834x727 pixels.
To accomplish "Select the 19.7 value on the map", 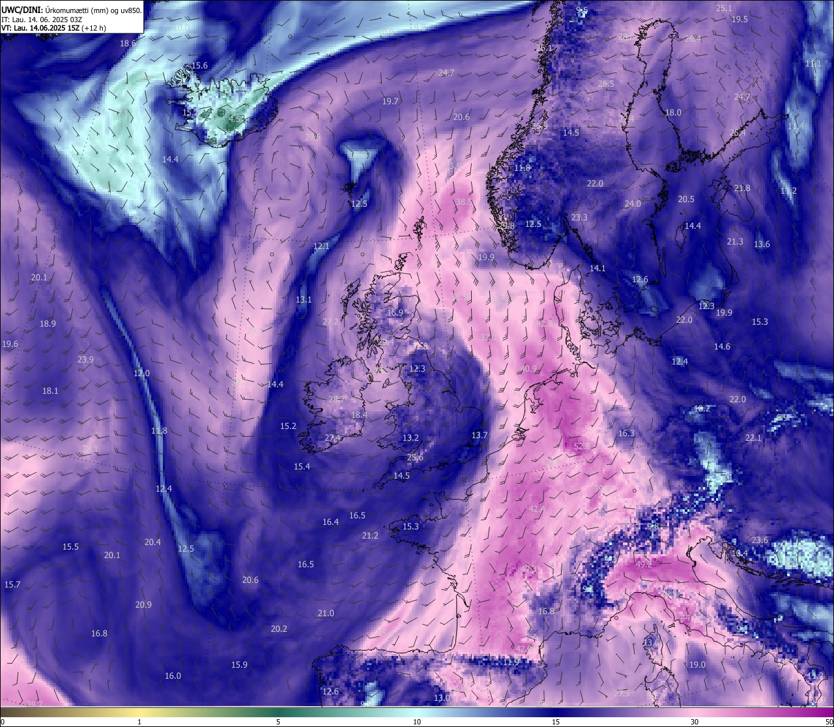I will click(390, 102).
